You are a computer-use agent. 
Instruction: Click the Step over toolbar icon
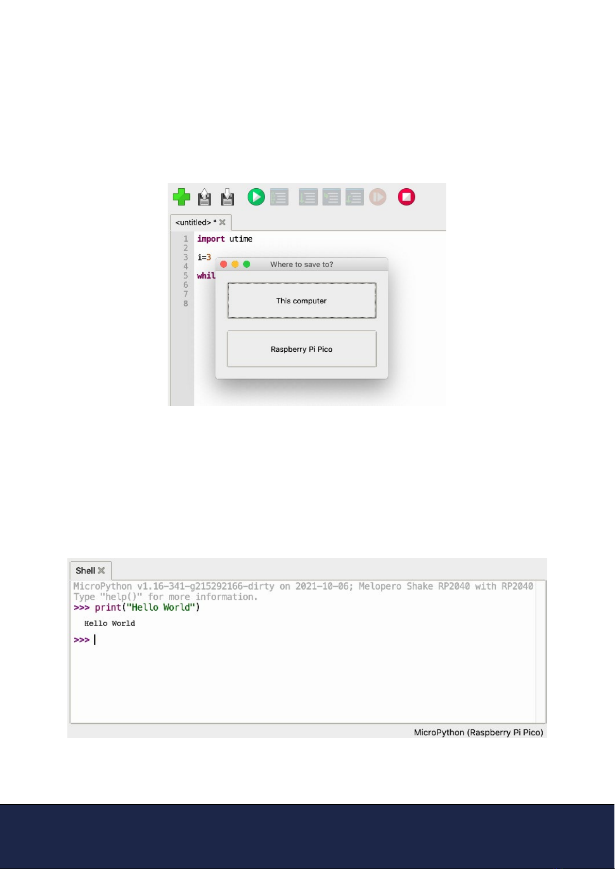coord(308,197)
